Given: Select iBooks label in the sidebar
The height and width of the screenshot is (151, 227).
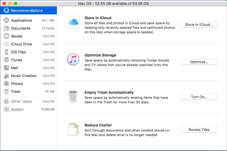Looking at the screenshot, I should point(17,36).
